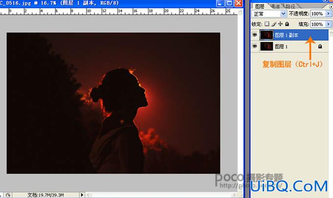
Task: Select the 图层 1 layer thumbnail
Action: coord(266,46)
